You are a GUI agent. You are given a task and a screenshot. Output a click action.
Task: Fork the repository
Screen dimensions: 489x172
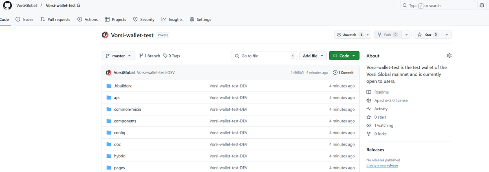click(x=388, y=35)
